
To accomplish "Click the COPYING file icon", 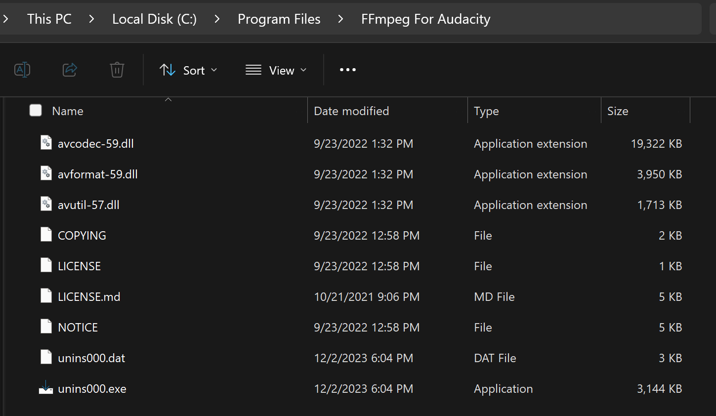I will point(46,235).
